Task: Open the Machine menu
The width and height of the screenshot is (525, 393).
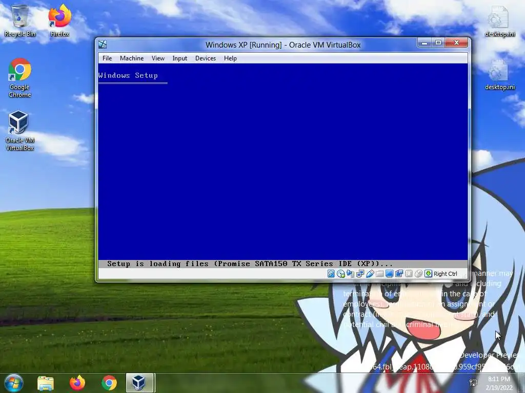Action: point(132,58)
